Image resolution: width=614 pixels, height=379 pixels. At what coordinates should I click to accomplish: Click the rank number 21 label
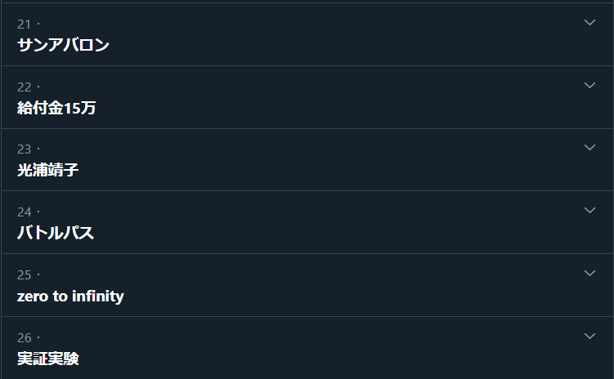pyautogui.click(x=24, y=25)
